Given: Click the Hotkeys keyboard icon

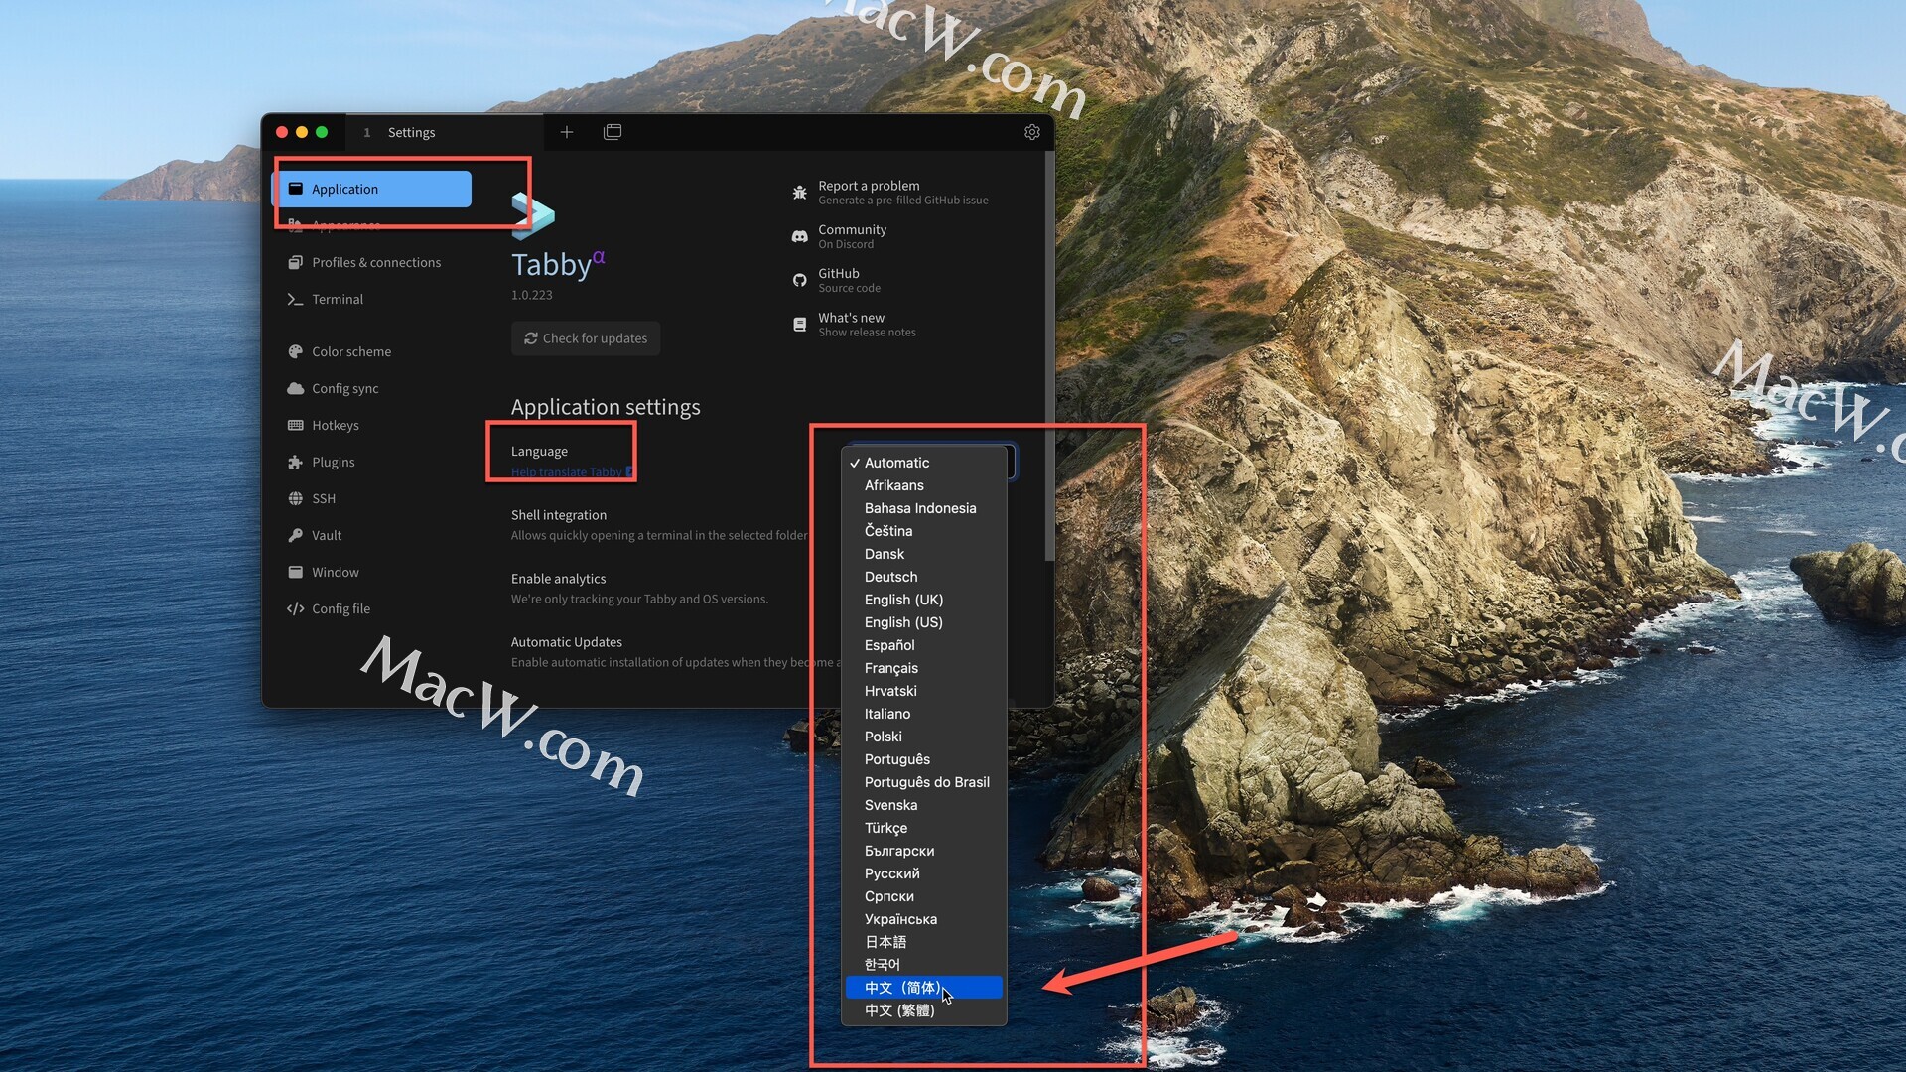Looking at the screenshot, I should tap(295, 425).
